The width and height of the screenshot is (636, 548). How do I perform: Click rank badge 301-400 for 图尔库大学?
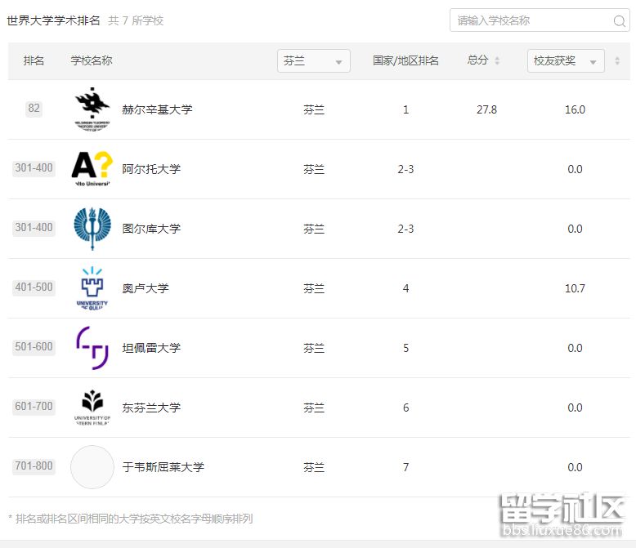pos(34,227)
